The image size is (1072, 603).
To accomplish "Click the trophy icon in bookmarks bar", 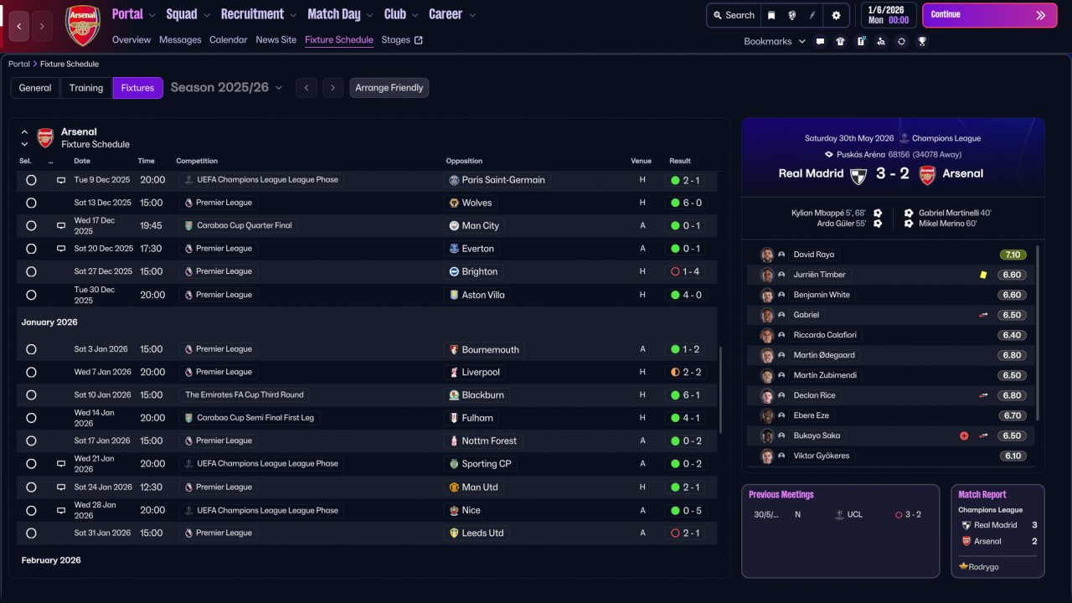I will [922, 41].
